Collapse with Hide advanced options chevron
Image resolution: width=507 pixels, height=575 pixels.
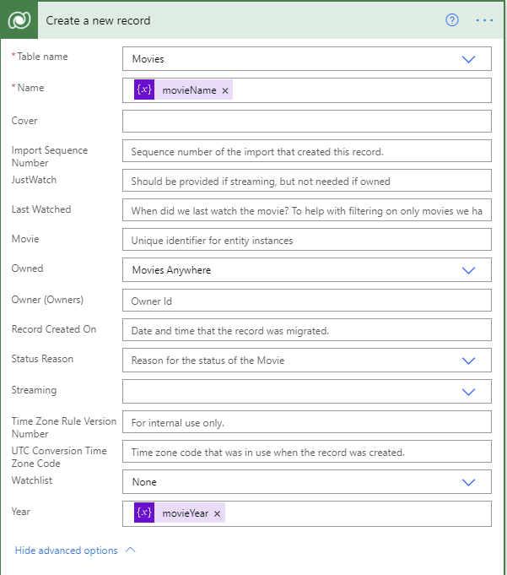131,550
